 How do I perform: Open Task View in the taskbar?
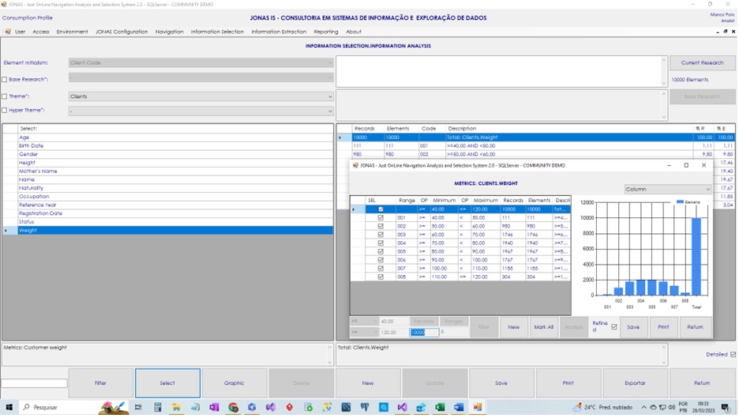pyautogui.click(x=138, y=408)
